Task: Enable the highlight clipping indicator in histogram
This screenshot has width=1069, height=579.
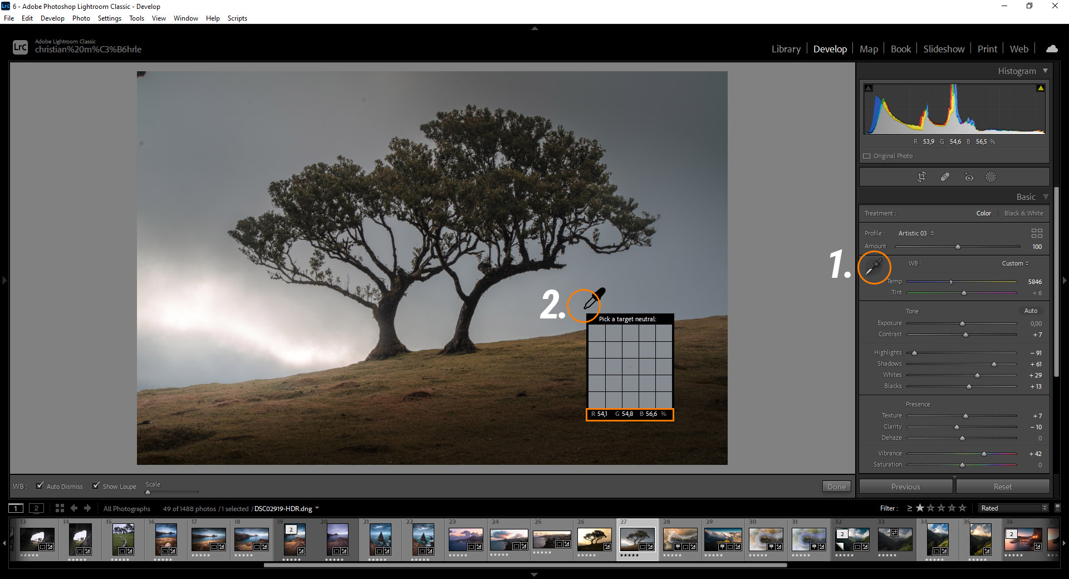Action: [x=1040, y=87]
